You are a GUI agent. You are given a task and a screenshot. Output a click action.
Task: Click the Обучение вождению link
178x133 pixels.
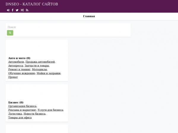point(22,73)
